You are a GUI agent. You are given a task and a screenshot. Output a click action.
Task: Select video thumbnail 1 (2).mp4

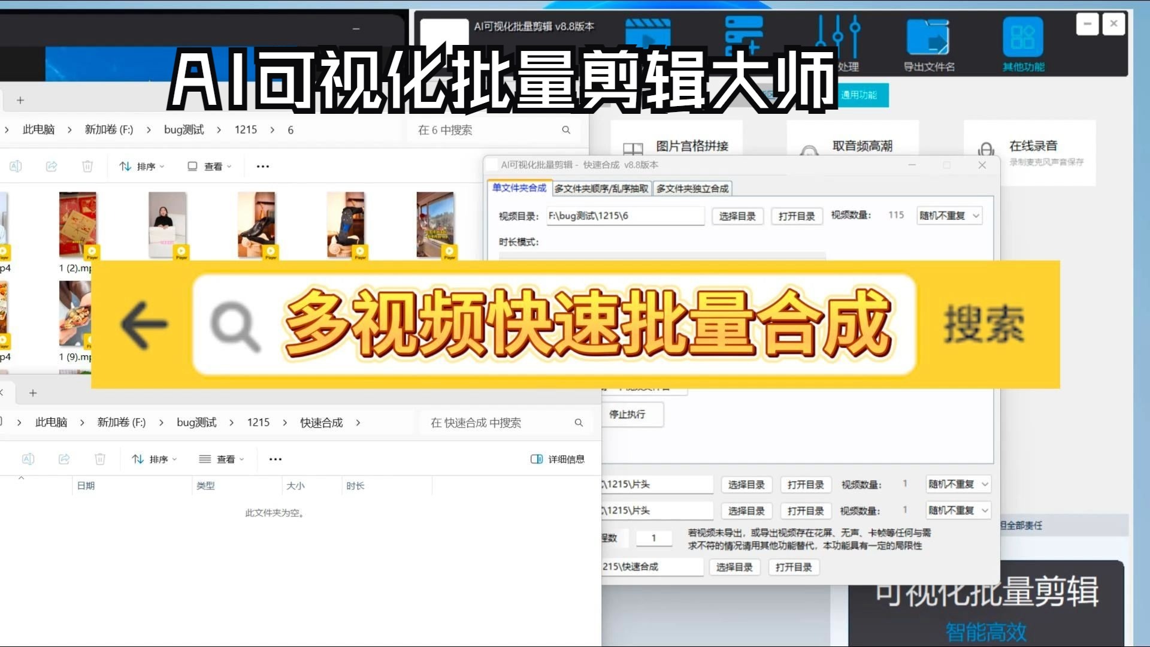click(77, 225)
